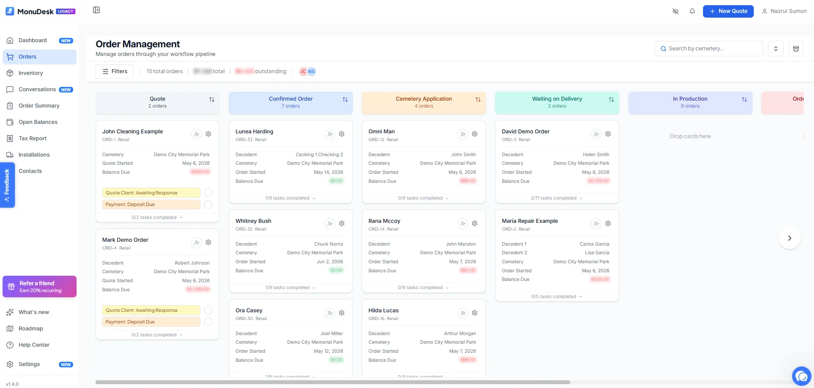Viewport: 814px width, 388px height.
Task: Collapse tasks on John Cleaning Example card
Action: pyautogui.click(x=157, y=218)
